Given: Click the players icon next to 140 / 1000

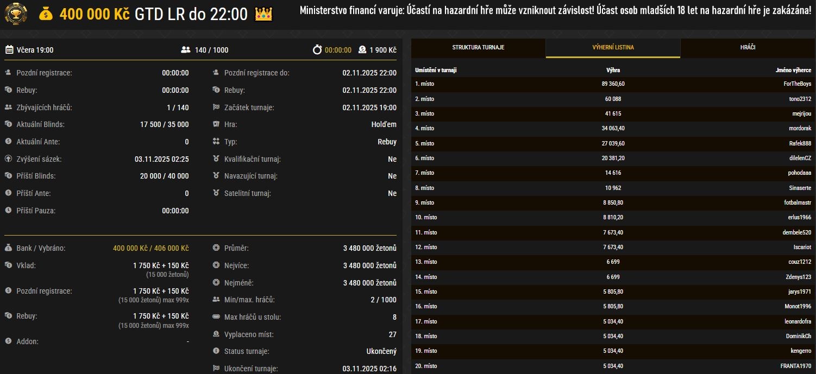Looking at the screenshot, I should coord(186,50).
